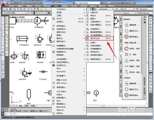Click the New drawing icon in standard toolbar

[x=4, y=9]
